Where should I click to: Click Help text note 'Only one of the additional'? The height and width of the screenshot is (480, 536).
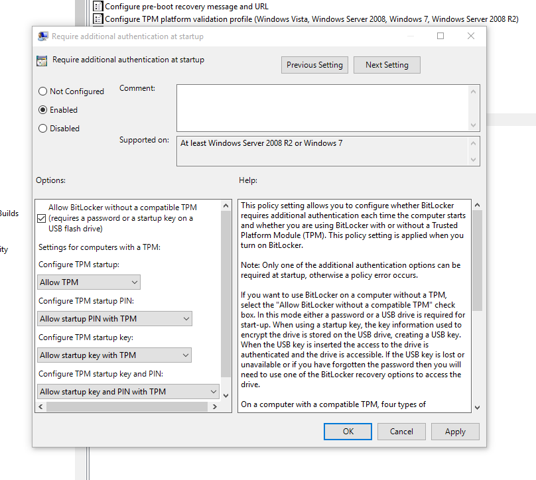pos(351,270)
